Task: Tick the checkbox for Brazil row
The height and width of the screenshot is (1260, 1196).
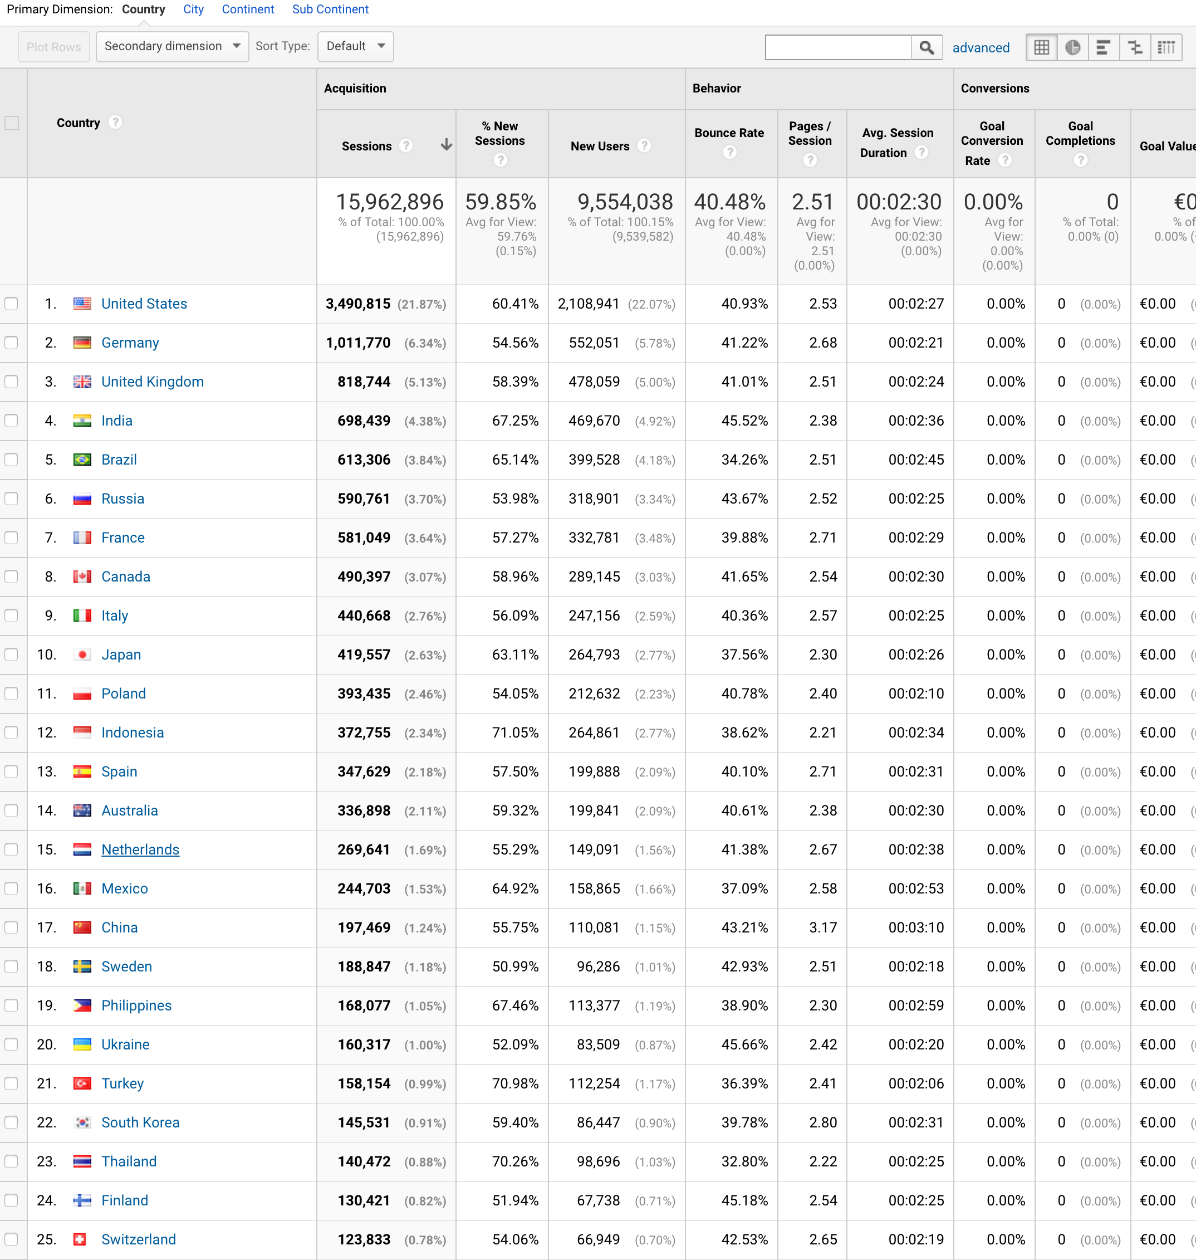Action: click(x=12, y=460)
